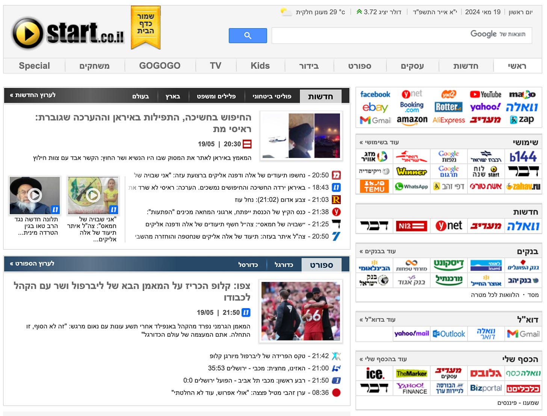Screen dimensions: 547x416
Task: Select the Kids navigation tab
Action: [x=260, y=66]
